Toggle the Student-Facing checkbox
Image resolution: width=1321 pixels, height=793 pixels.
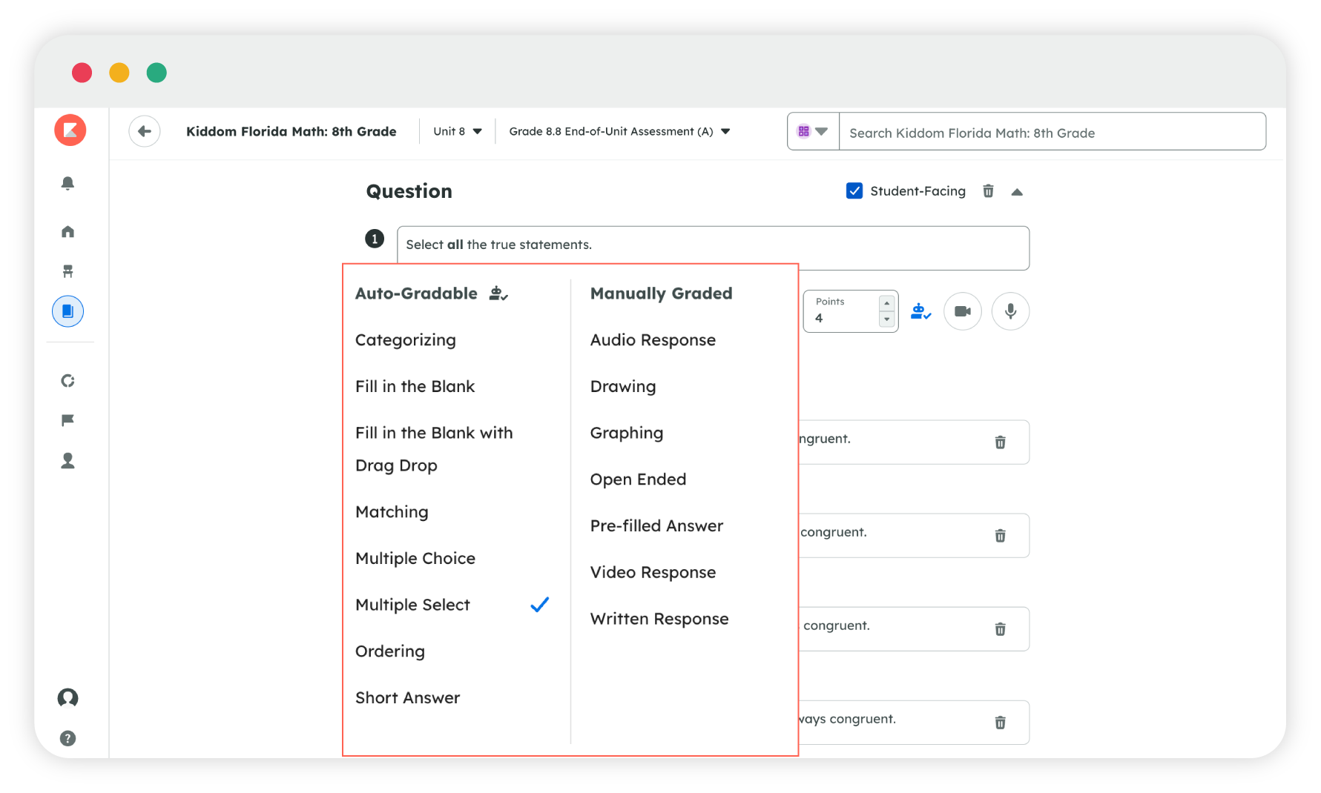854,191
